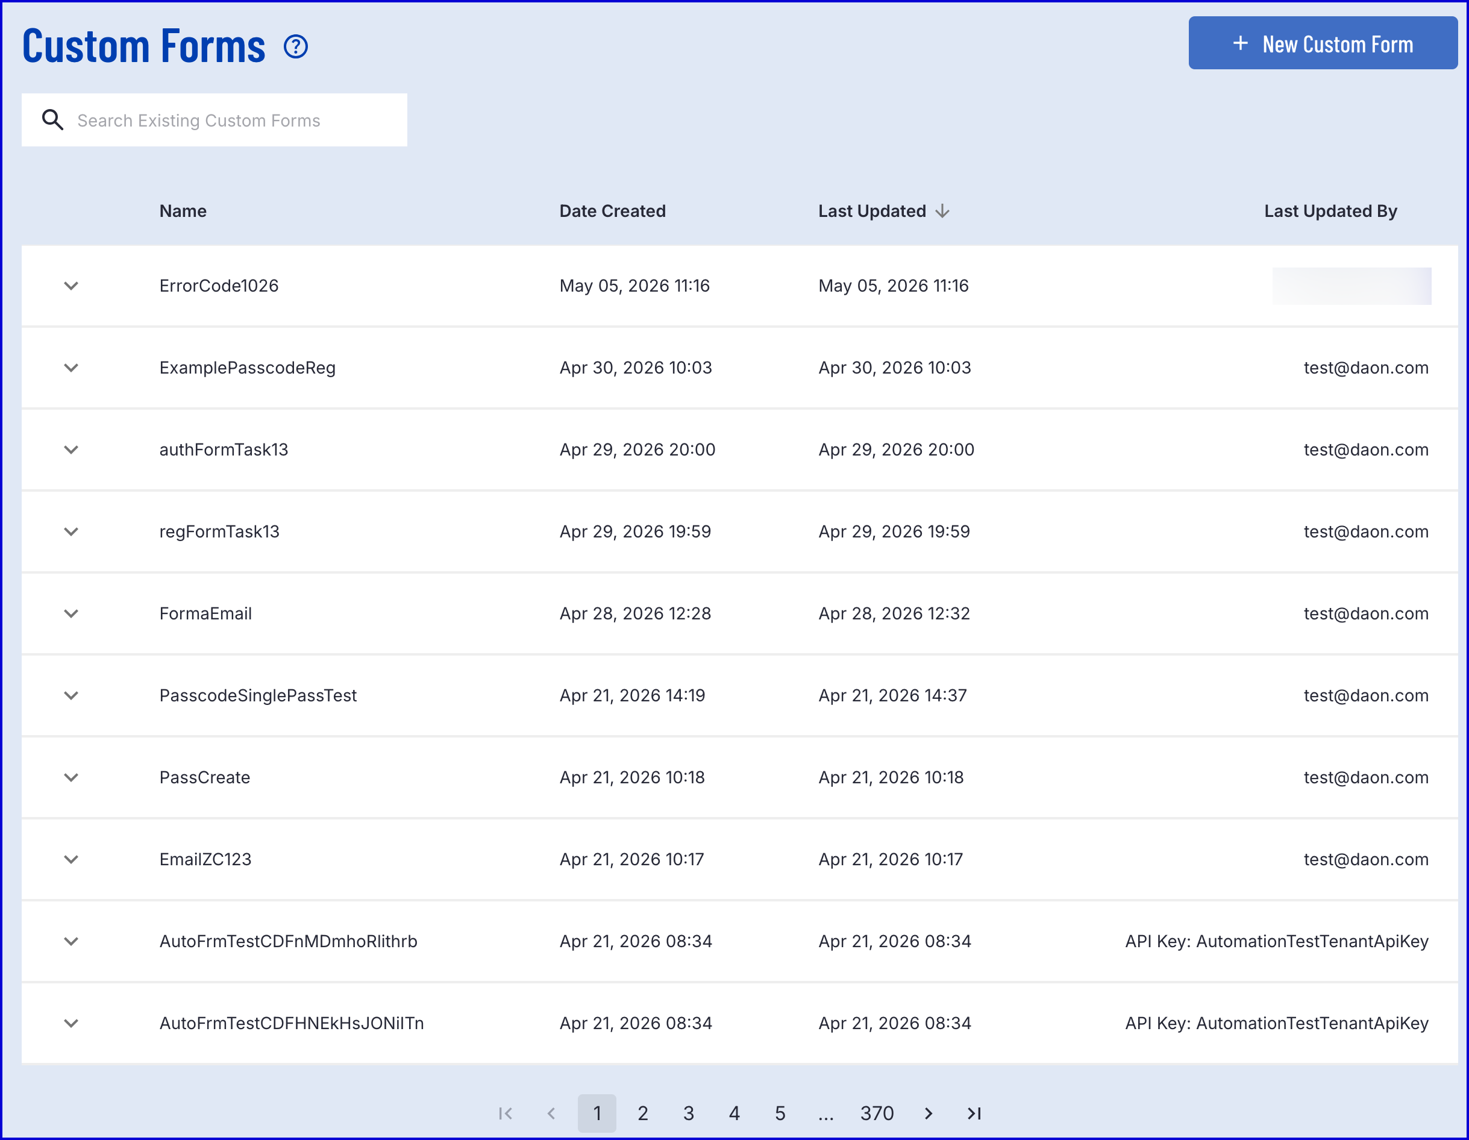Click the Custom Forms page title
This screenshot has width=1469, height=1140.
[144, 46]
